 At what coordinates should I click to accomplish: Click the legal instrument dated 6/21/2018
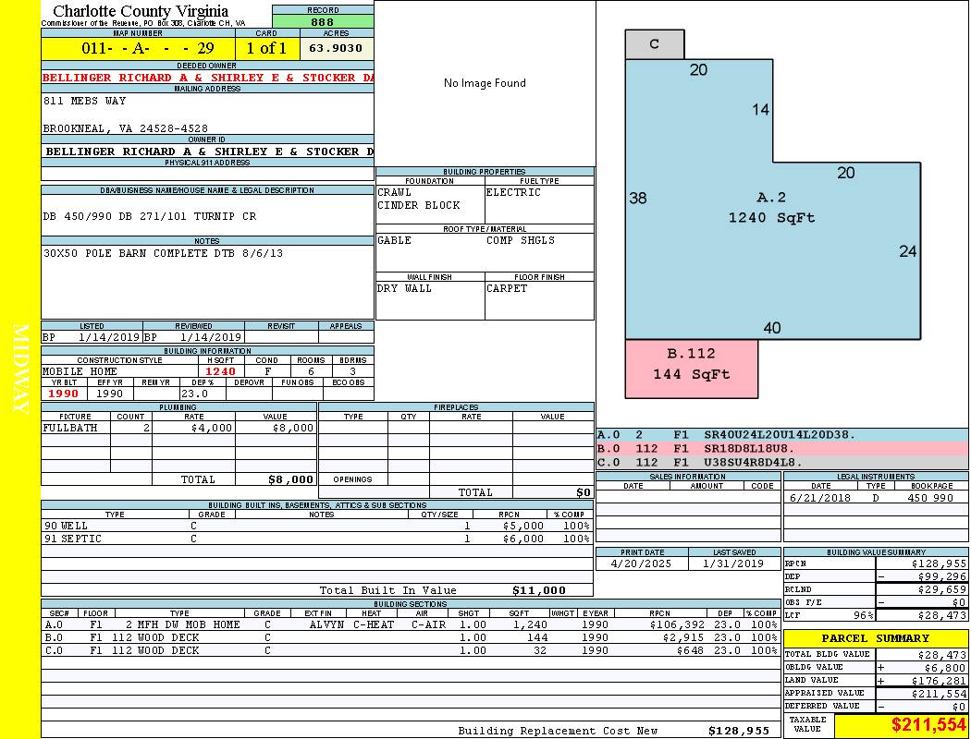(x=874, y=498)
